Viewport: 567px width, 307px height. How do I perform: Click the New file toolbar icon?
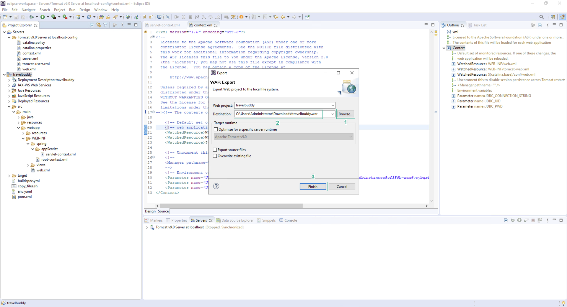[5, 17]
